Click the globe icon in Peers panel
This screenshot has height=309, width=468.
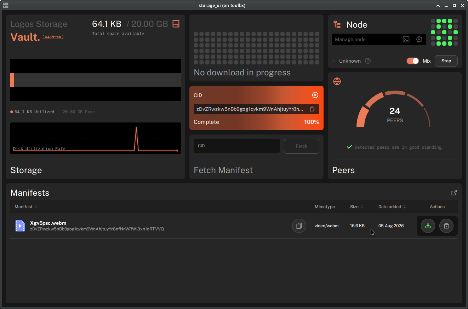point(337,81)
